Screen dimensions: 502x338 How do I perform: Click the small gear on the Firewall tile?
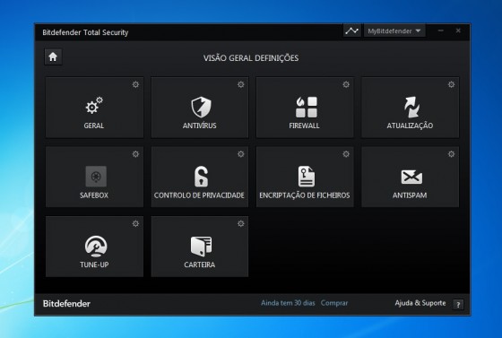pyautogui.click(x=346, y=84)
